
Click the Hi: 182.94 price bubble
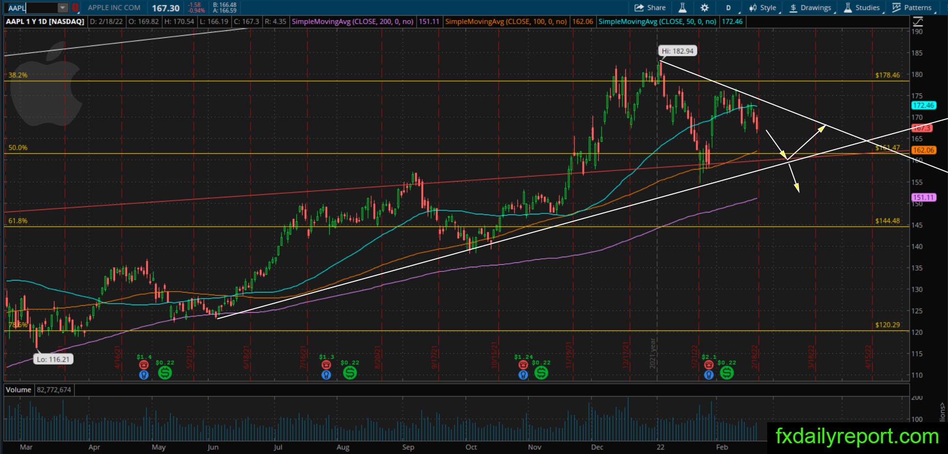pos(677,51)
